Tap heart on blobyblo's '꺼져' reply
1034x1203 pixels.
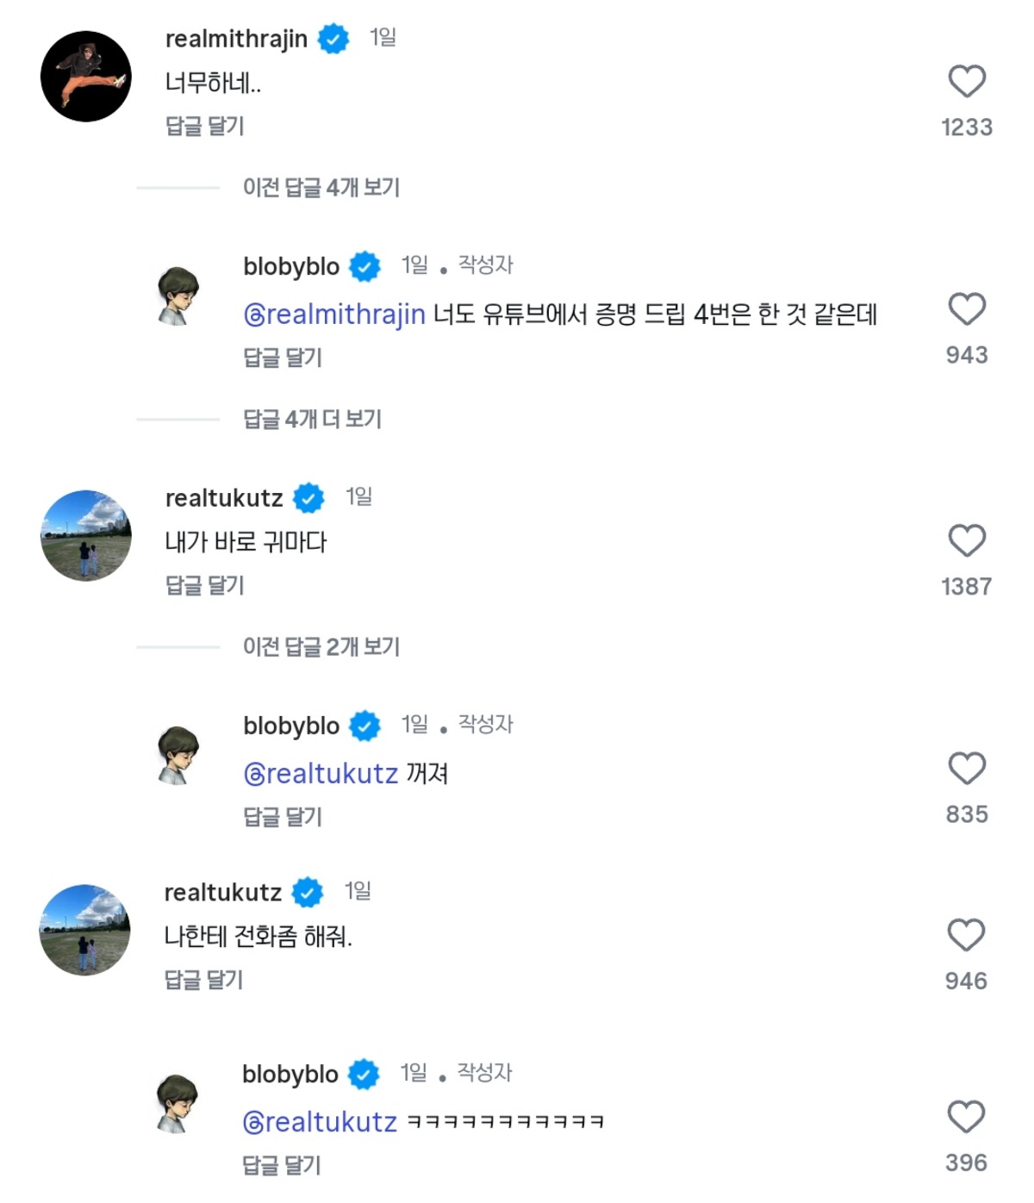coord(966,769)
